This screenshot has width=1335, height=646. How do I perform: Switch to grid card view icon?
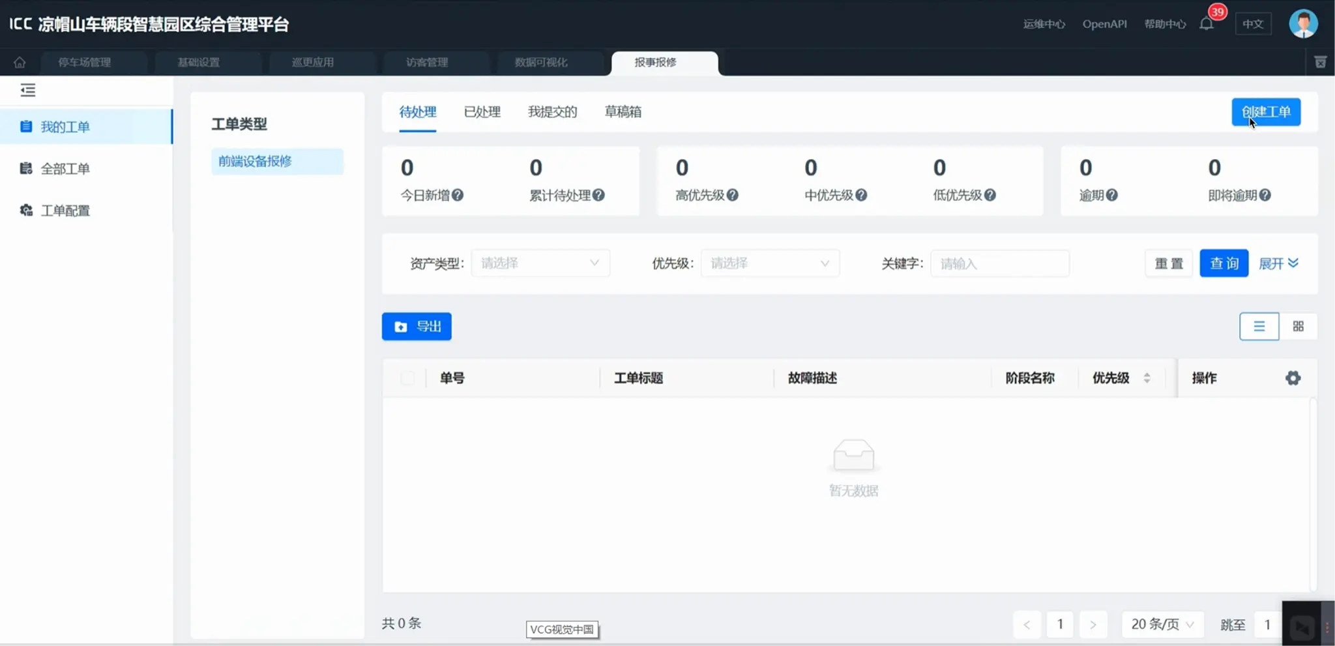click(x=1298, y=326)
